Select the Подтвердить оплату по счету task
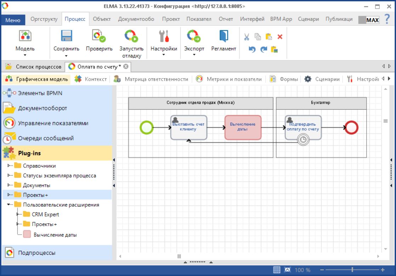396x276 pixels. 303,126
